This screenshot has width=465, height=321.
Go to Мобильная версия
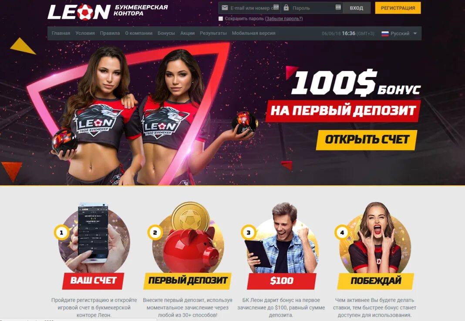pos(253,33)
